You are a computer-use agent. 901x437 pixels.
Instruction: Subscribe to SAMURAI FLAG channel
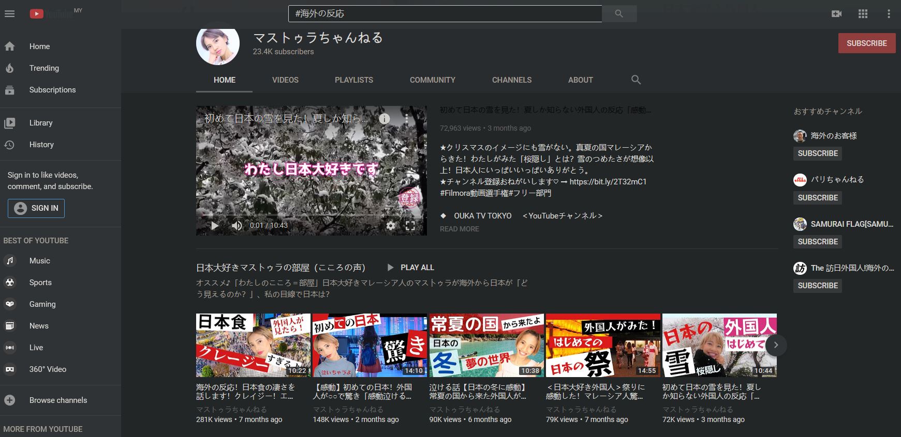[x=818, y=242]
